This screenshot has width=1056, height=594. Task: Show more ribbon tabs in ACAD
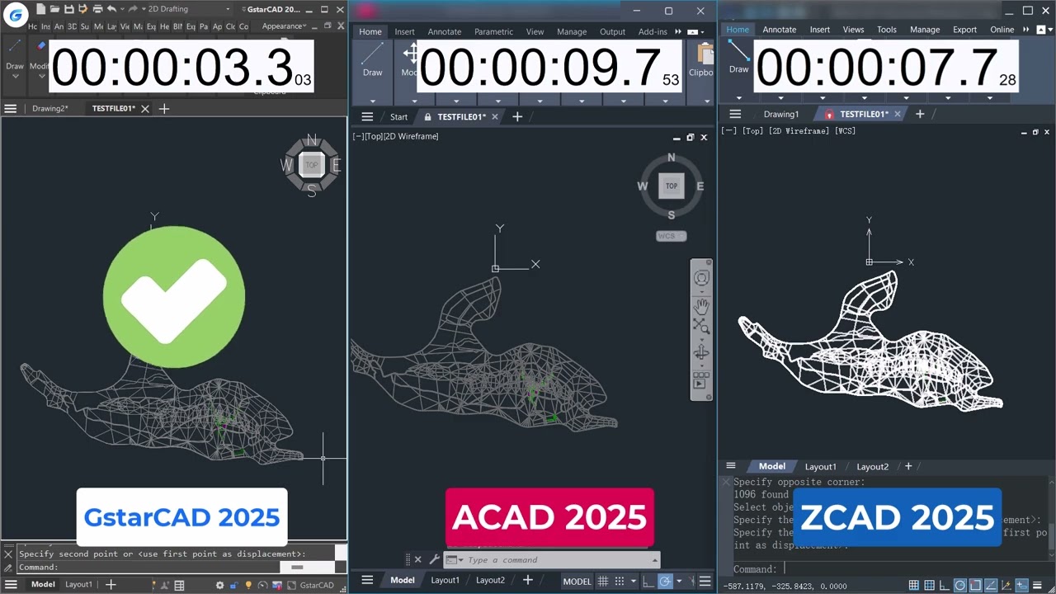(x=678, y=31)
